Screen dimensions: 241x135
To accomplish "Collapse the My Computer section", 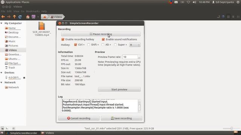I will coord(2,23).
